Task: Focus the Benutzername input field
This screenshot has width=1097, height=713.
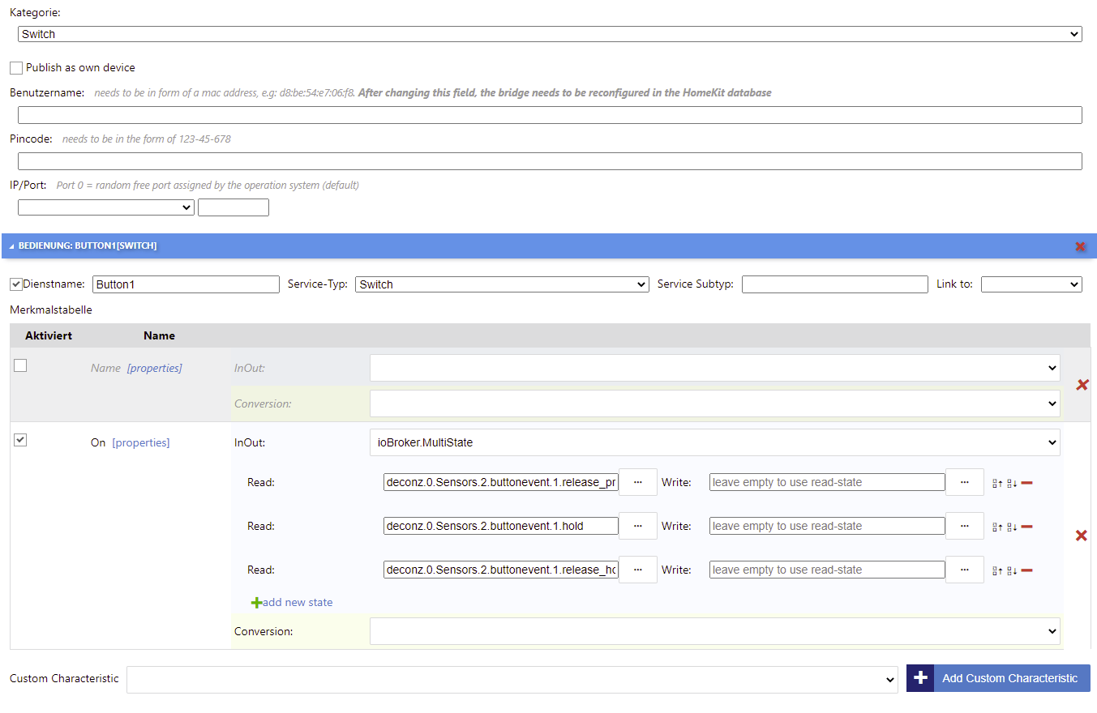Action: click(550, 115)
